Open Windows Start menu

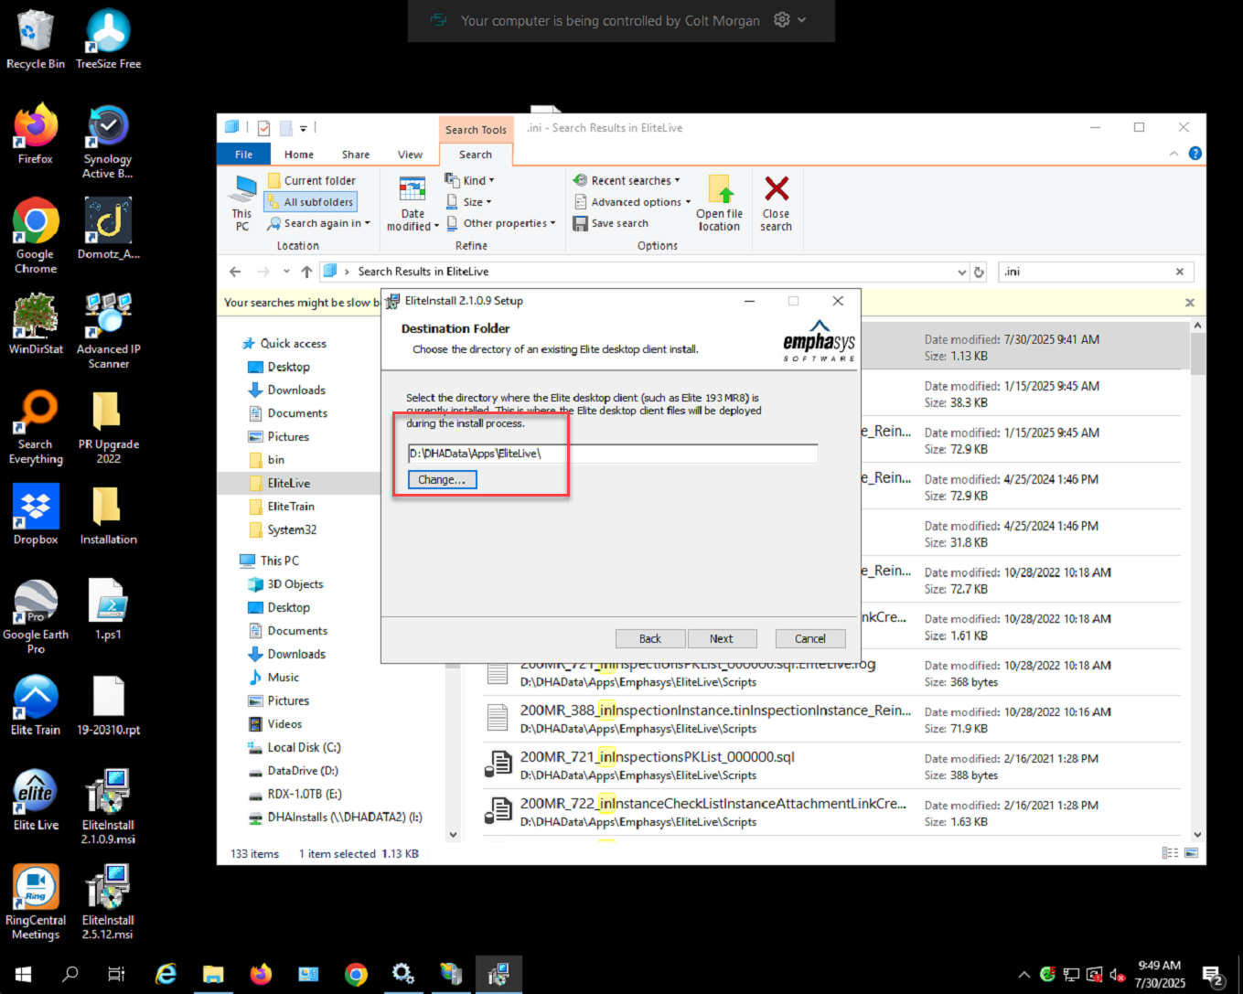(x=24, y=974)
